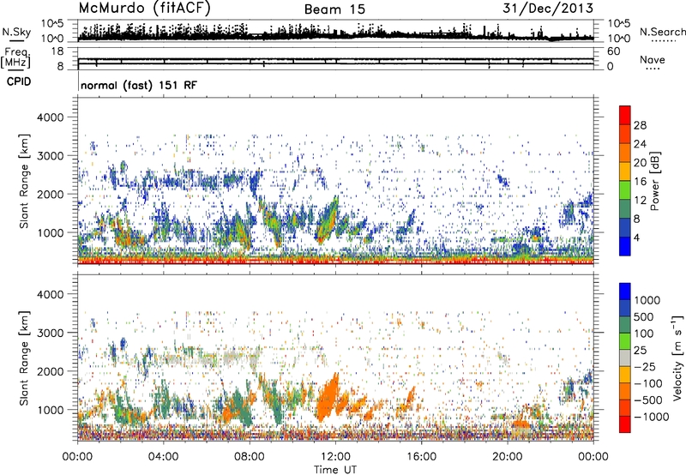Pick the gray segment of Velocity colorbar

tap(625, 358)
